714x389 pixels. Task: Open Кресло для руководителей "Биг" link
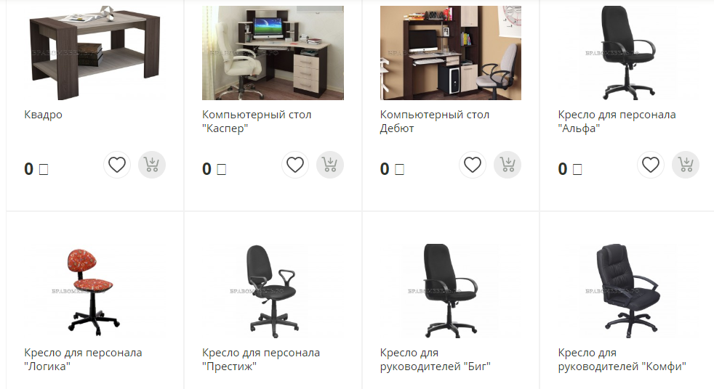tap(436, 359)
